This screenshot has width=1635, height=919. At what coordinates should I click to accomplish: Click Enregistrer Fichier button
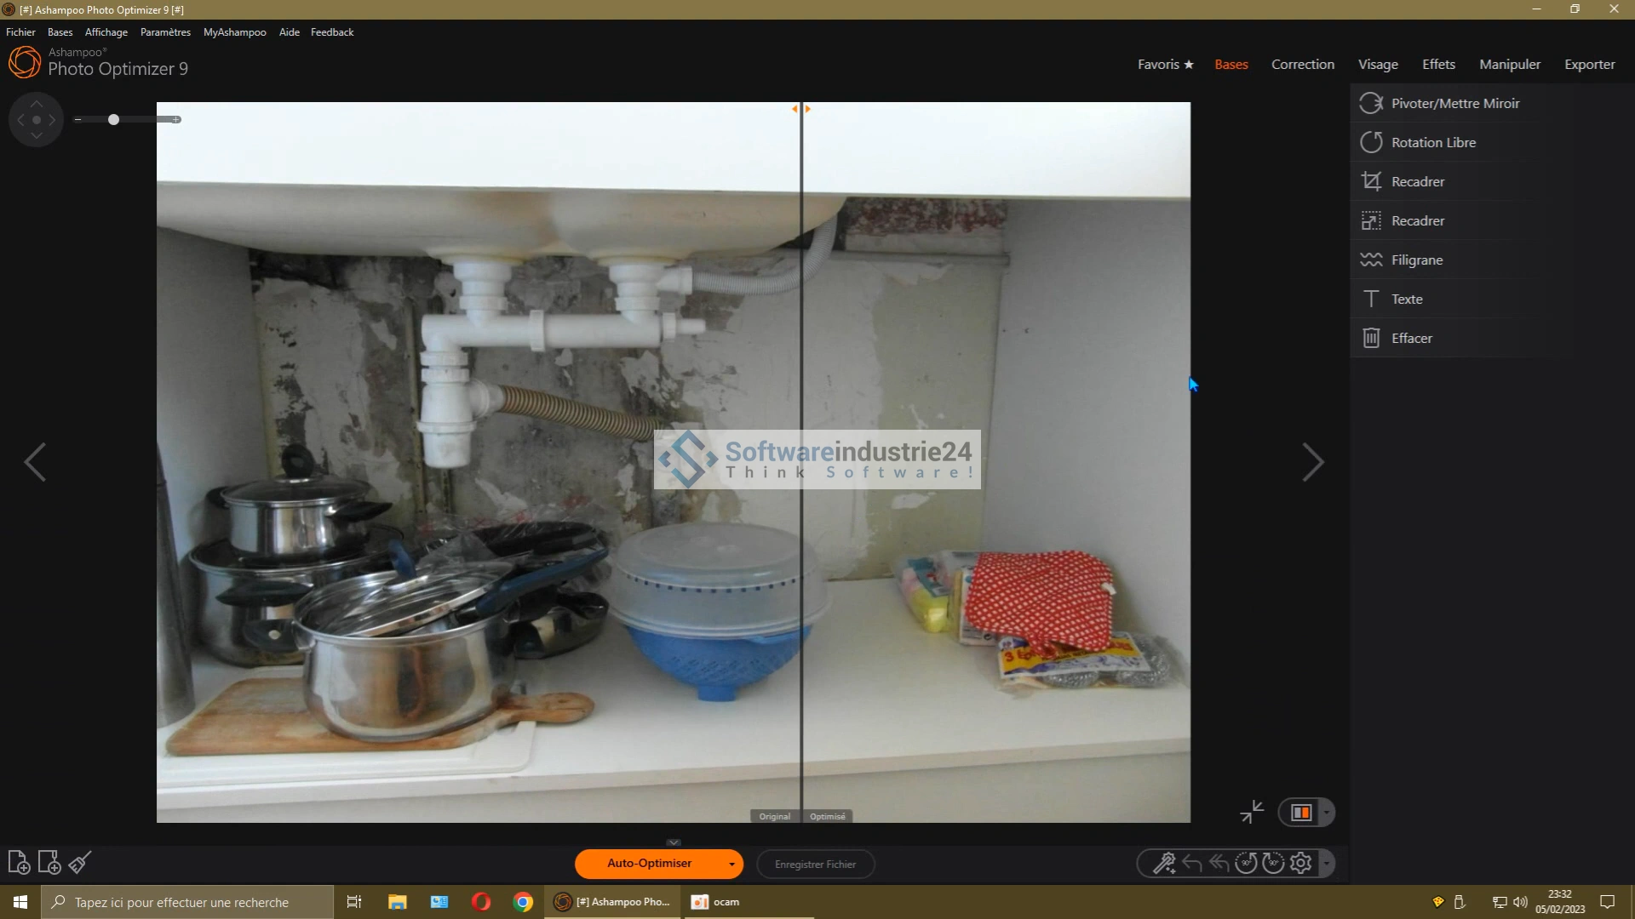pyautogui.click(x=815, y=865)
